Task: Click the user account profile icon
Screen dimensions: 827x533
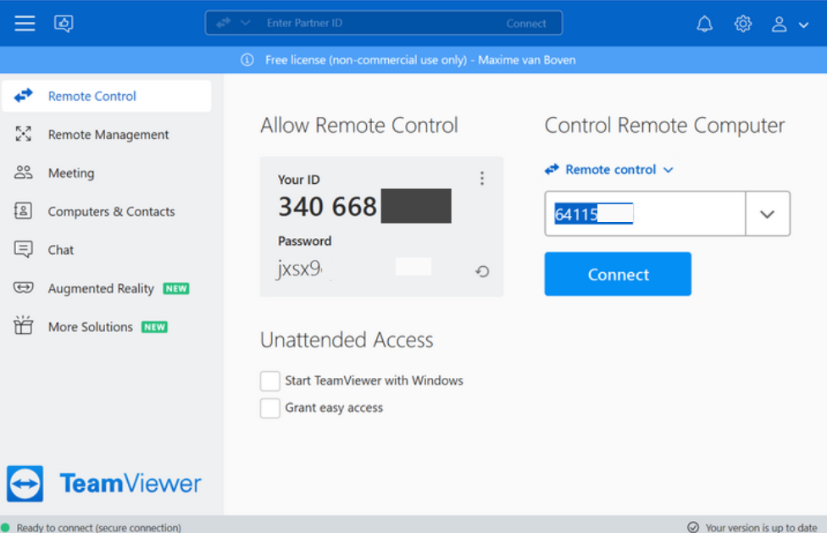Action: 779,25
